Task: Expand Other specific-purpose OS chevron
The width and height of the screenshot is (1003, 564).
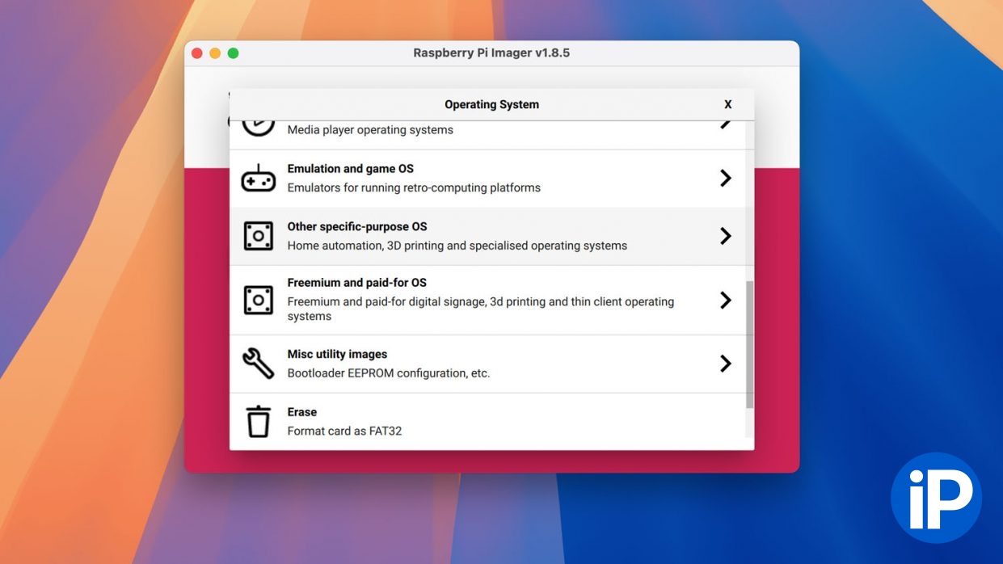Action: click(726, 236)
